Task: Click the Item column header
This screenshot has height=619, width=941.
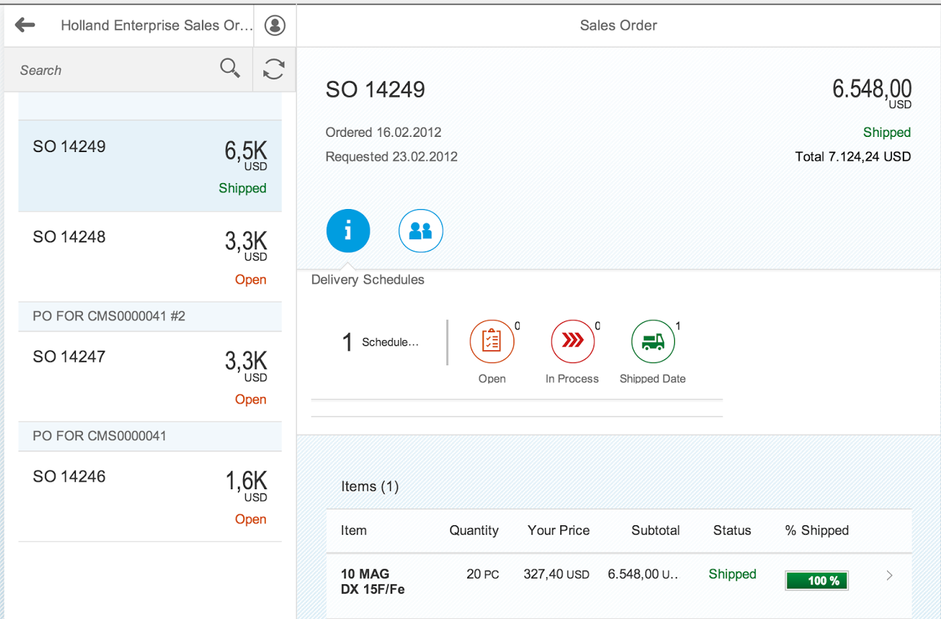Action: 354,530
